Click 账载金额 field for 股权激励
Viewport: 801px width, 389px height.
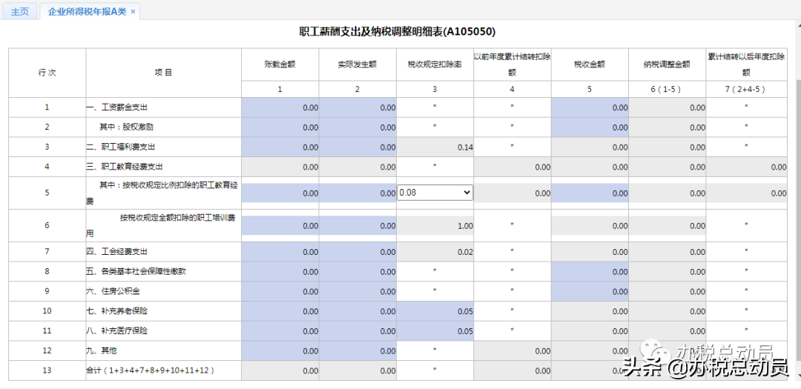point(280,127)
